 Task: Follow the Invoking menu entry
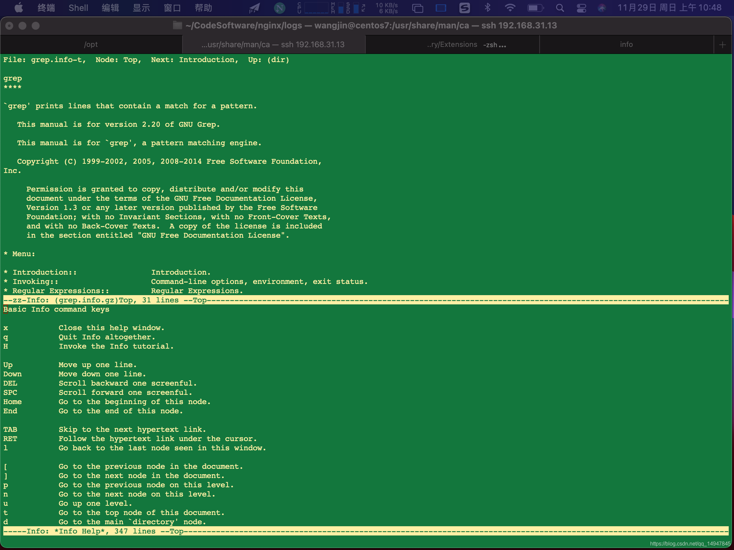(x=31, y=282)
